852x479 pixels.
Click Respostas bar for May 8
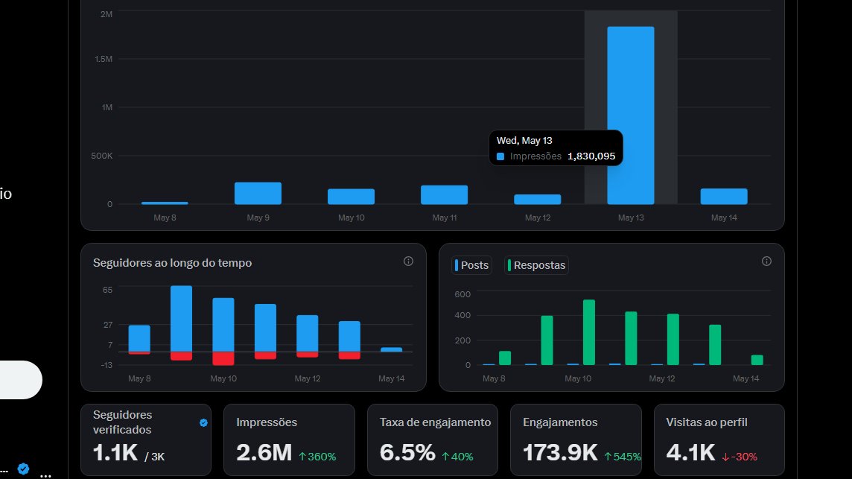pyautogui.click(x=505, y=358)
